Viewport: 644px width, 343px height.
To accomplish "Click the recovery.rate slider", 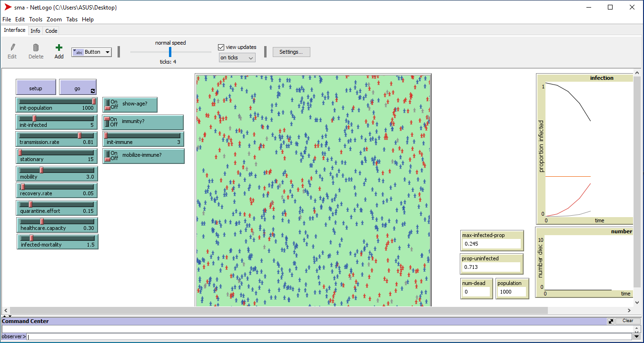I will (56, 191).
